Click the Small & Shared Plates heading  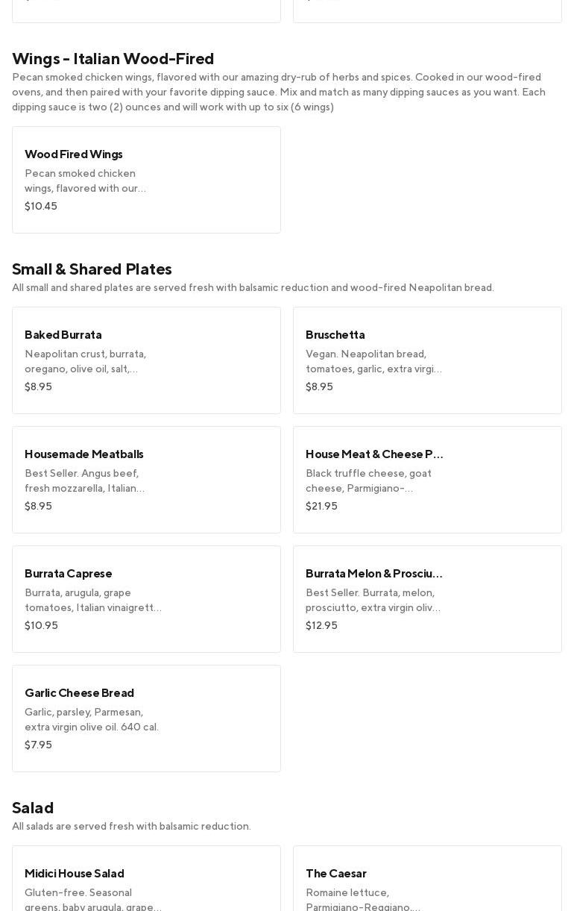[92, 269]
